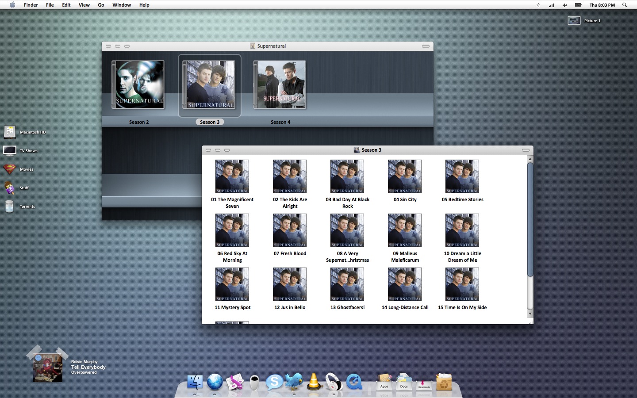Click scroll up arrow in Season 3 window
The image size is (637, 398).
[530, 159]
